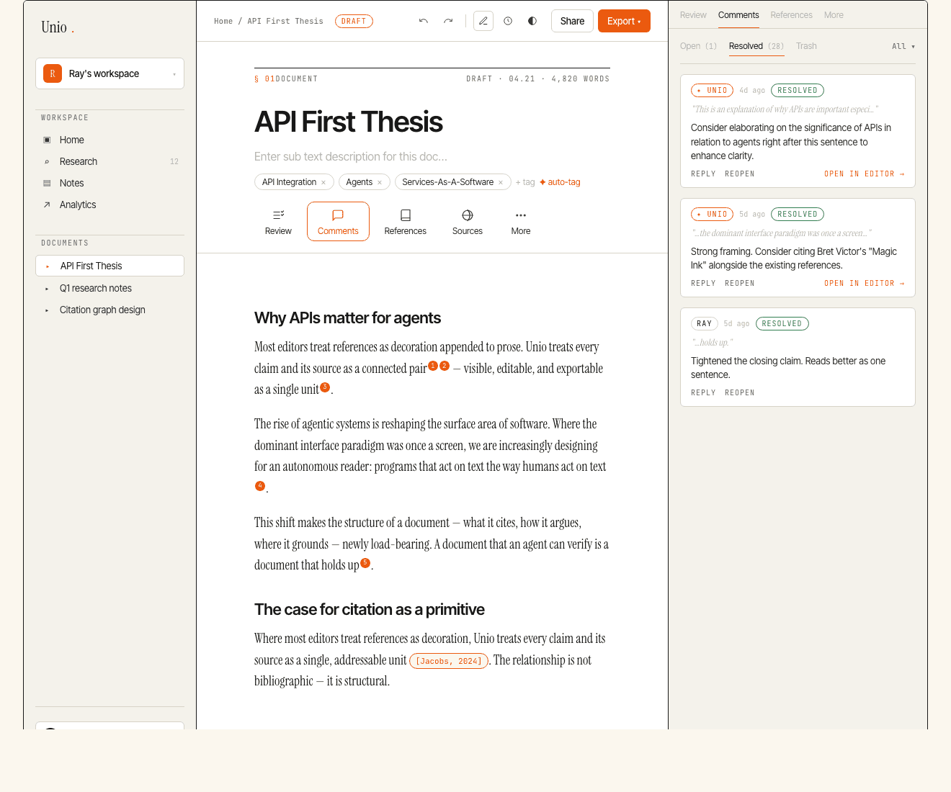Image resolution: width=951 pixels, height=792 pixels.
Task: Show Trash comments
Action: click(806, 46)
